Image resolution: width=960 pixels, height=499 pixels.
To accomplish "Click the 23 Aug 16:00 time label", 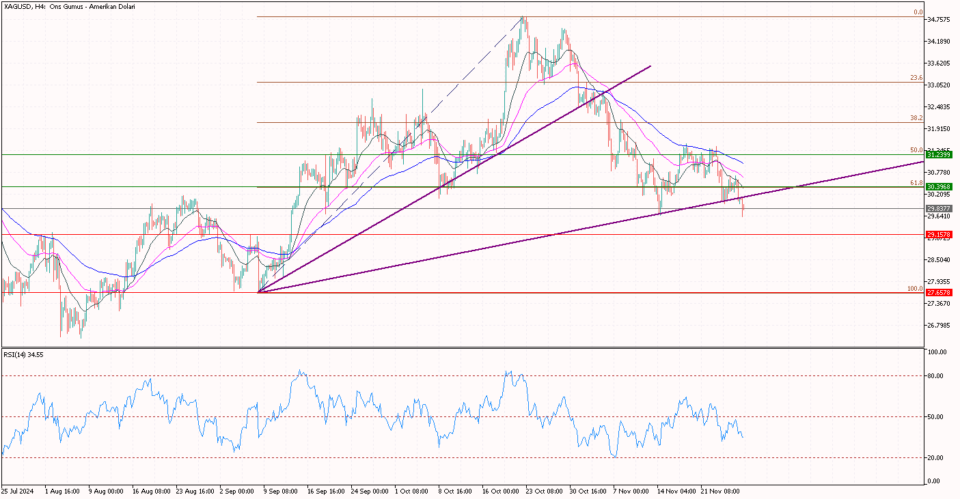I will click(x=195, y=491).
